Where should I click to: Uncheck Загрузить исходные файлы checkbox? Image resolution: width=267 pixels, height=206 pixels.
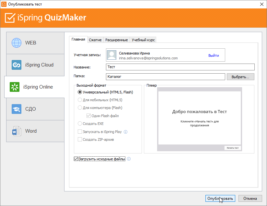[x=76, y=159]
